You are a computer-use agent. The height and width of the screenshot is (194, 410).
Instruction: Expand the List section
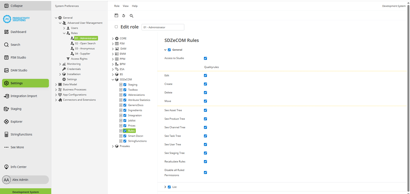(x=165, y=187)
